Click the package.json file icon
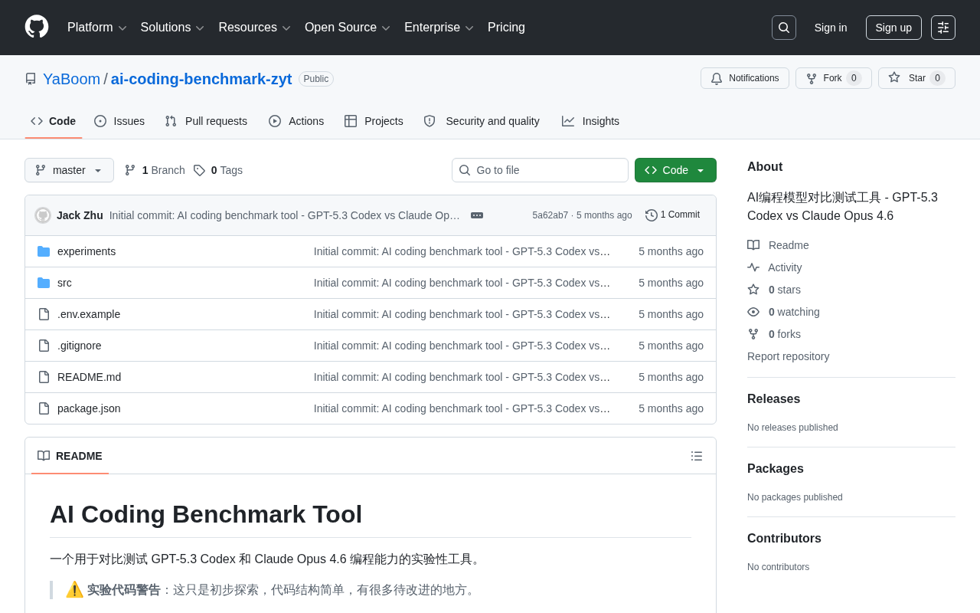 44,408
